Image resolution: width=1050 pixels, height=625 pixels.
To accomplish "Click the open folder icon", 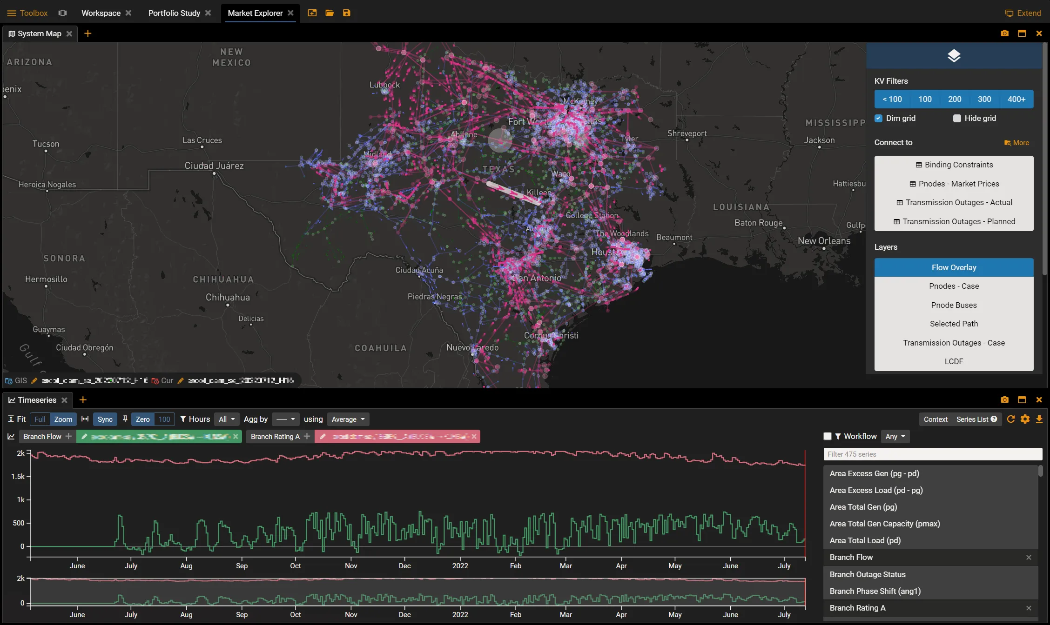I will [330, 13].
